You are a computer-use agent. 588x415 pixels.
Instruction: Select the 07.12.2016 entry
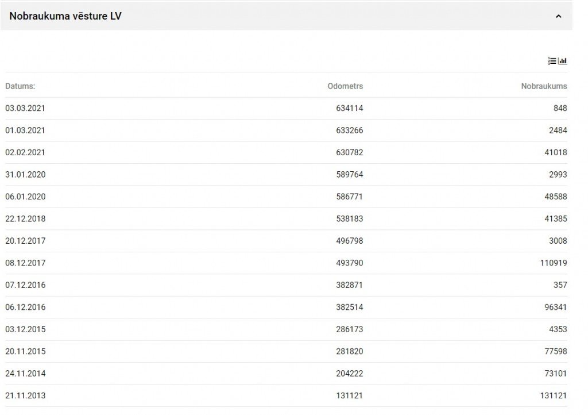(286, 285)
